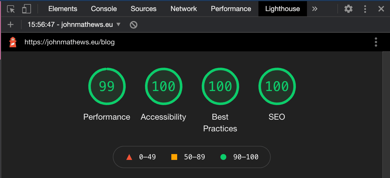Expand hidden panels with the double chevron

point(315,9)
